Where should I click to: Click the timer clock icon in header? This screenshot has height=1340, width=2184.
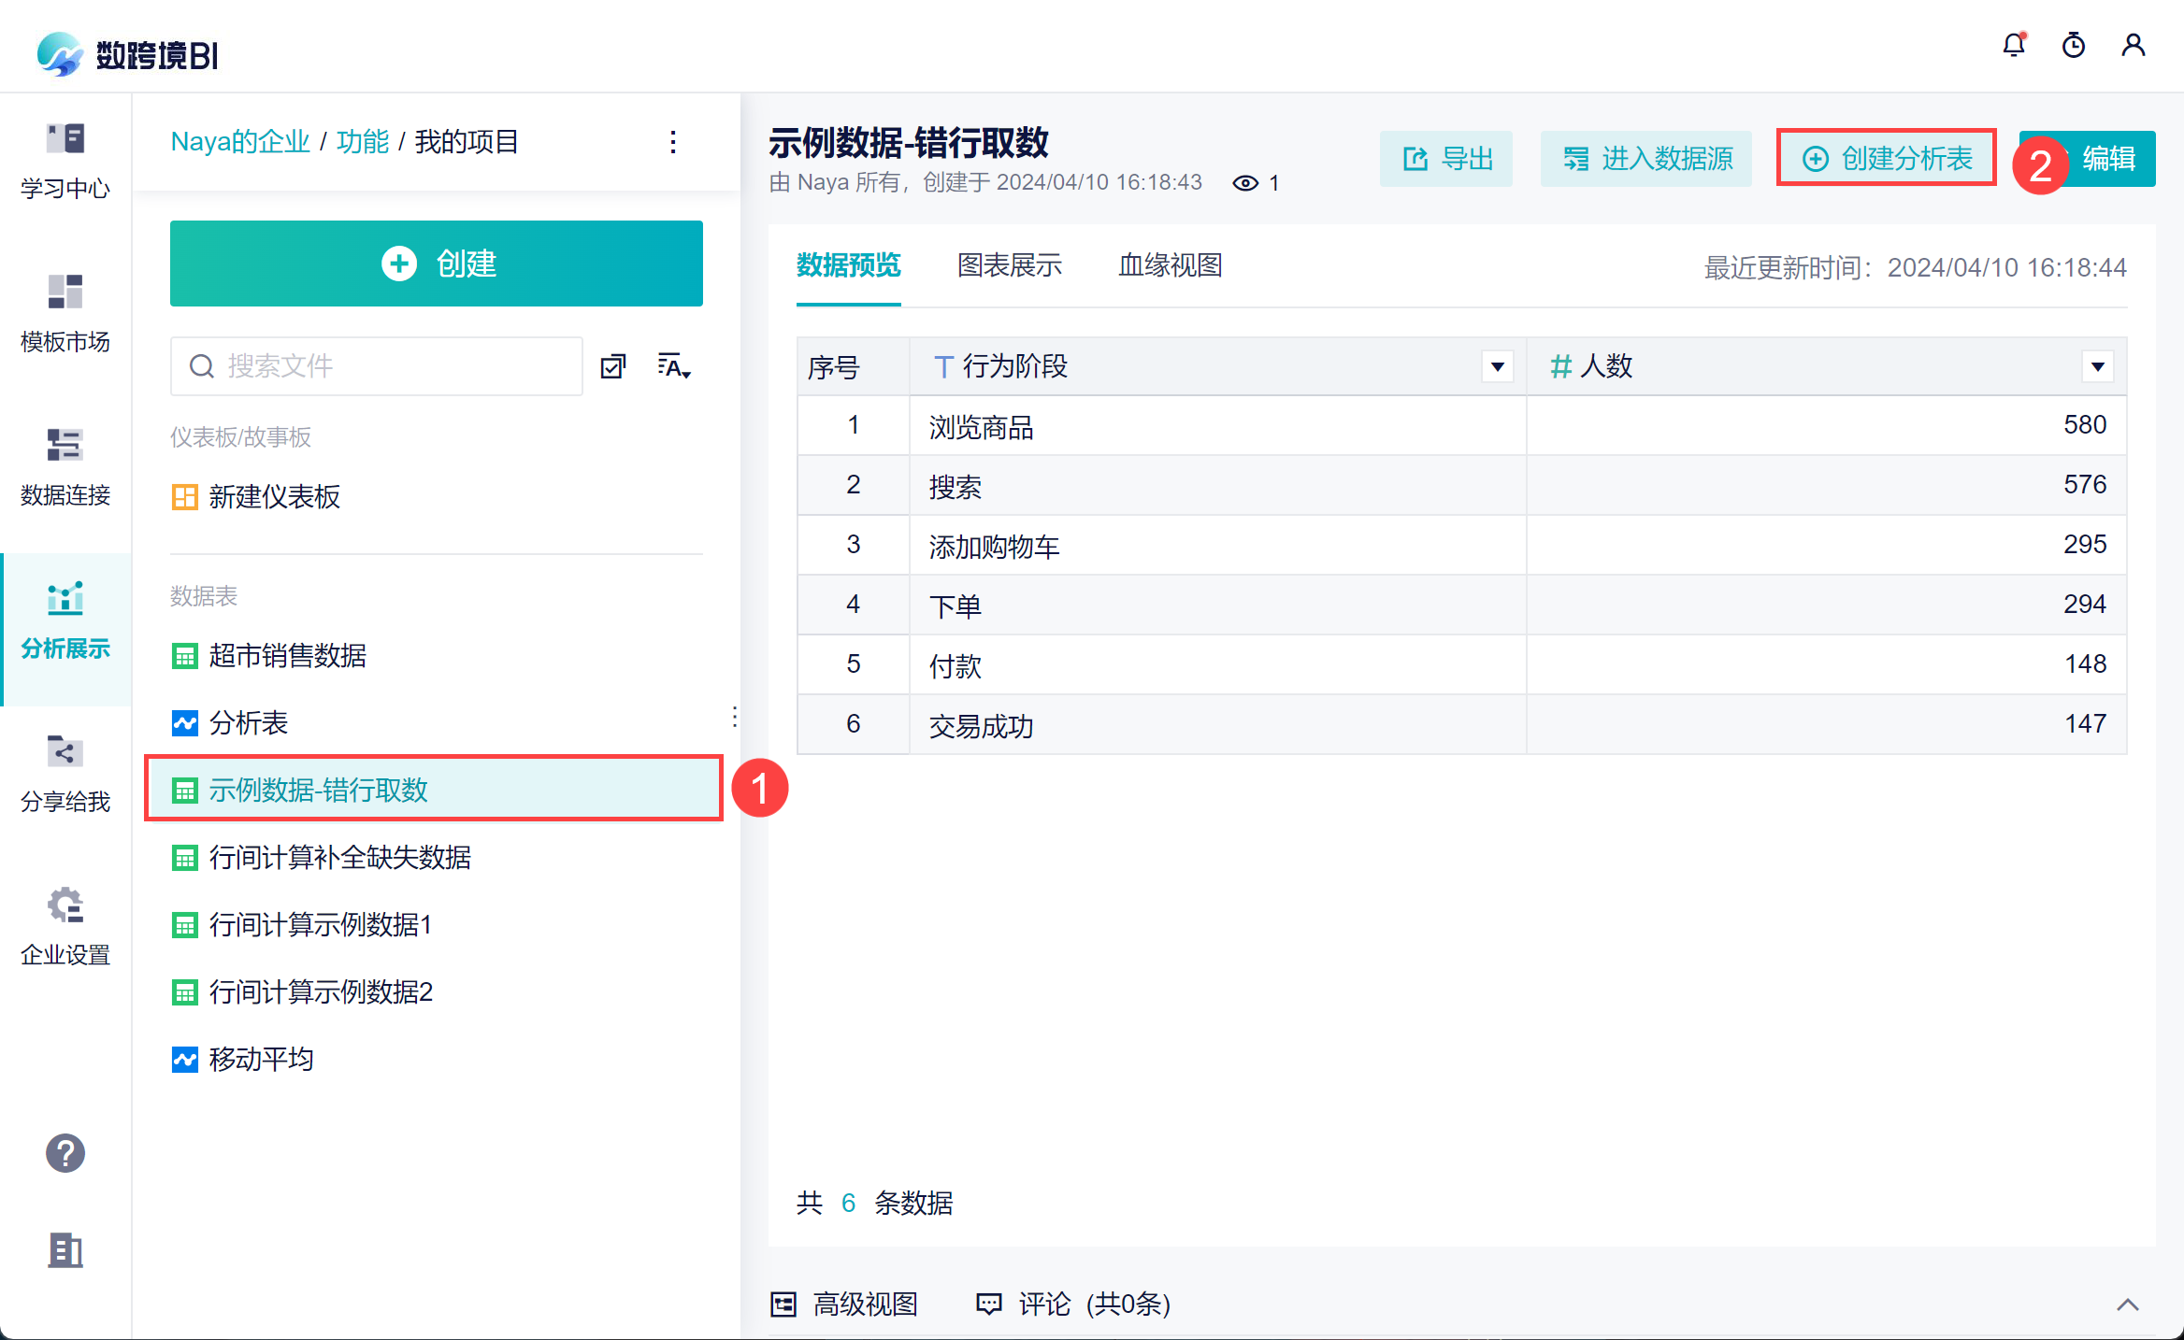click(x=2073, y=45)
